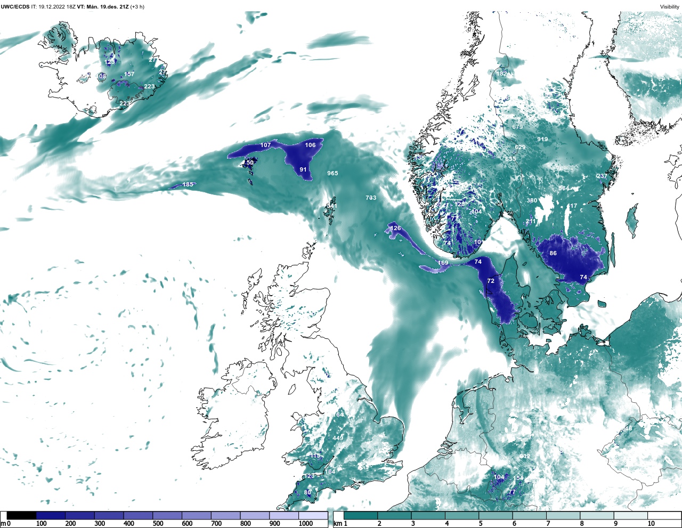The image size is (682, 528).
Task: Select the black 0–100 m legend swatch
Action: tap(22, 516)
